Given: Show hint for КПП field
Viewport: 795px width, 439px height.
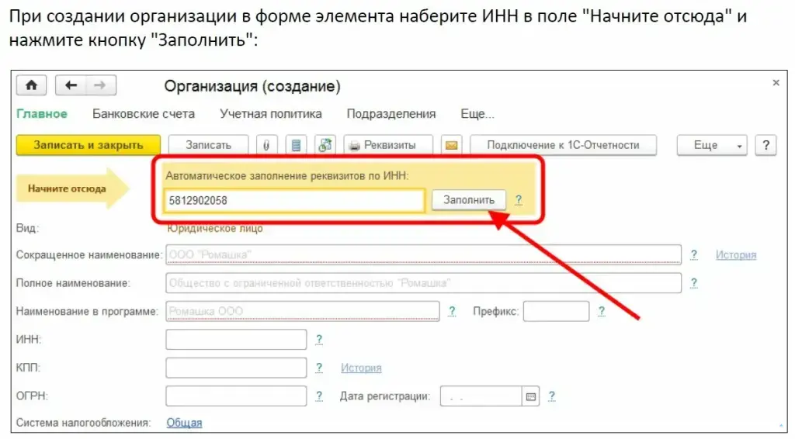Looking at the screenshot, I should click(319, 368).
